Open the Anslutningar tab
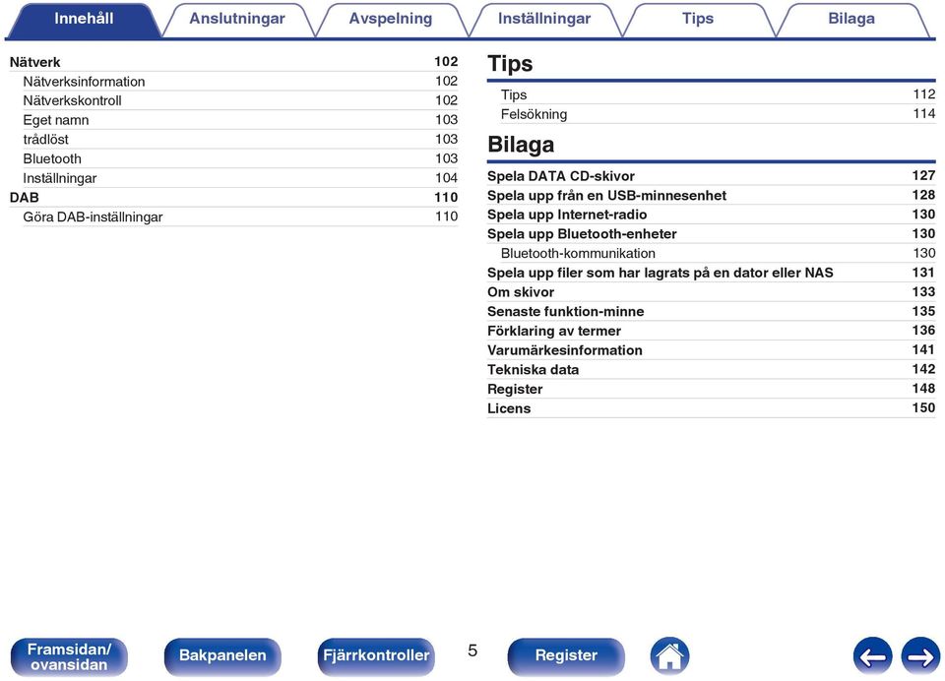945x681 pixels. click(237, 20)
